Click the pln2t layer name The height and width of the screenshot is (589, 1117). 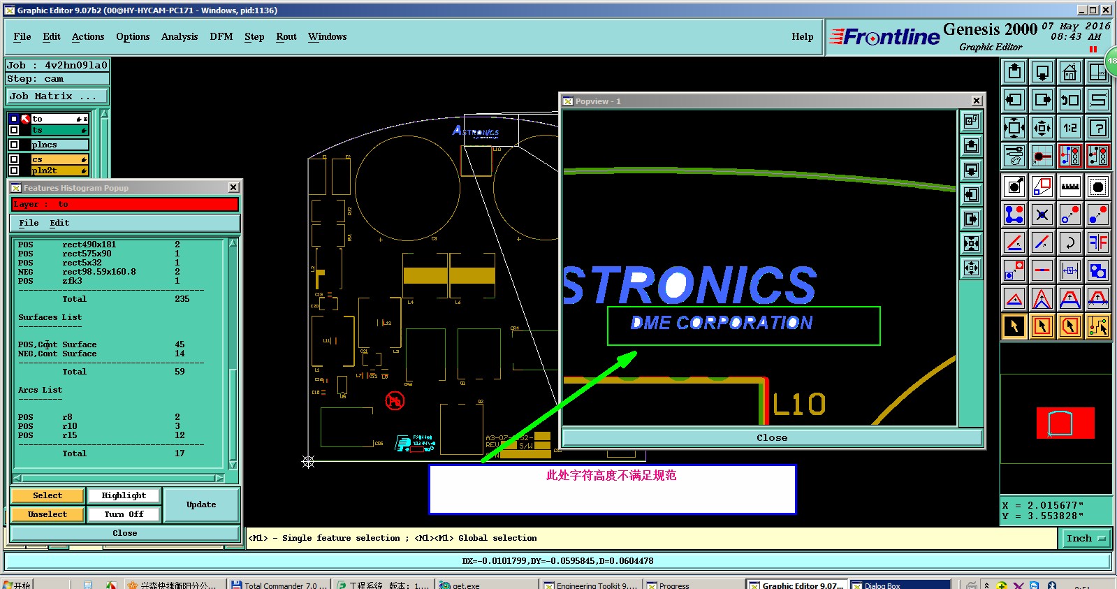pyautogui.click(x=59, y=170)
